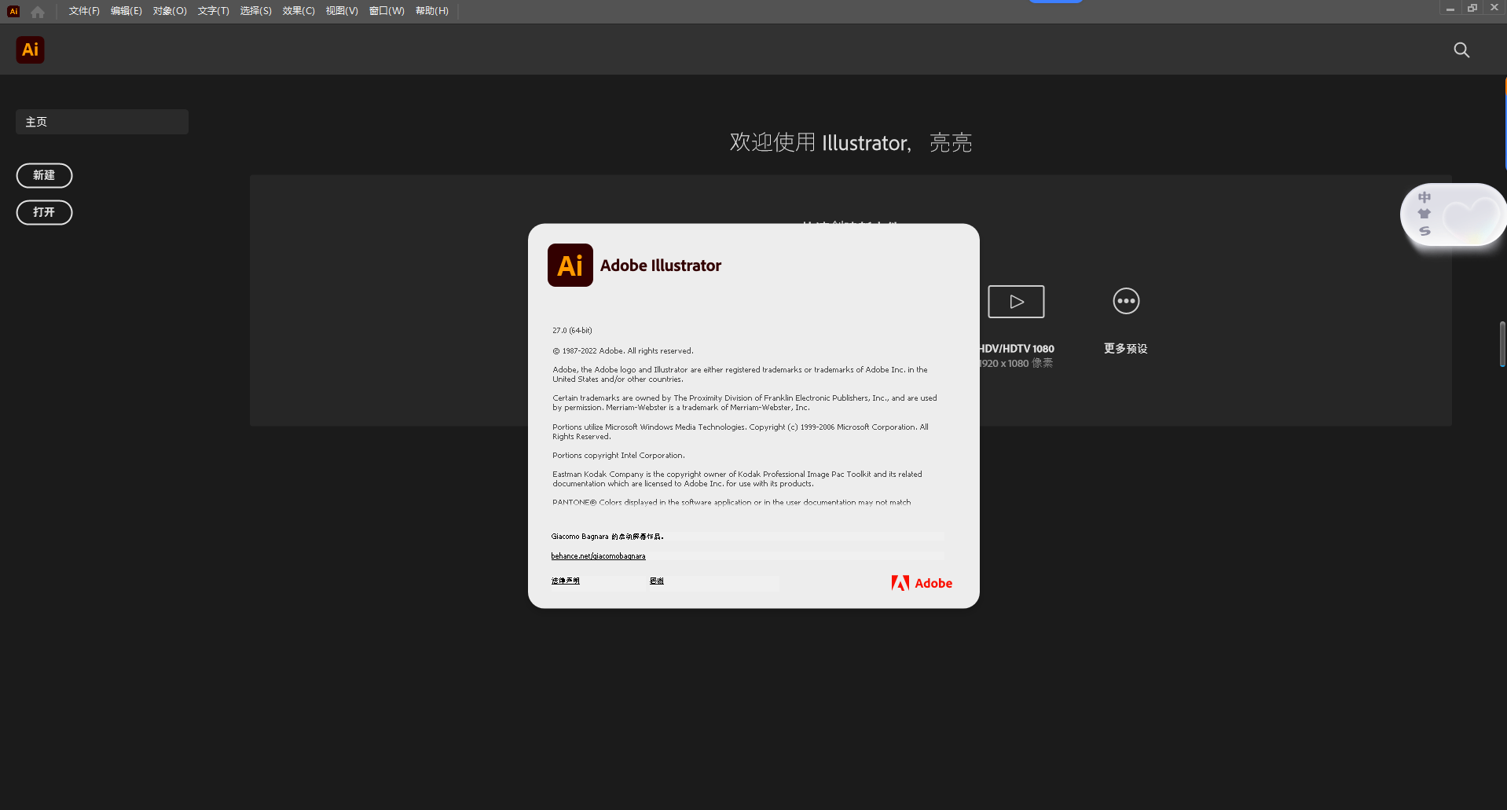The height and width of the screenshot is (810, 1507).
Task: Open the 帮助(H) menu
Action: (x=431, y=11)
